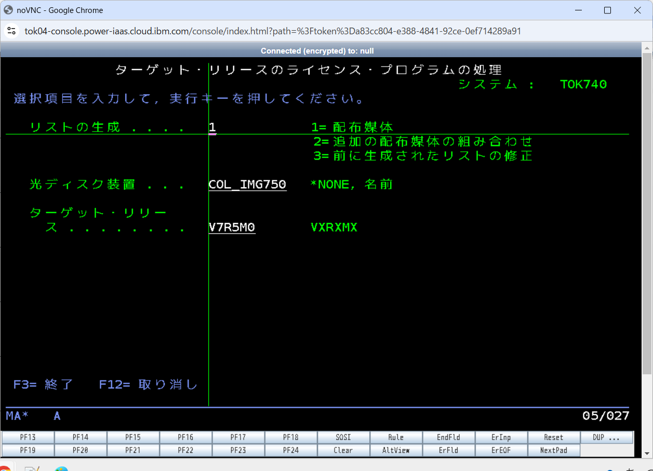Click the PF14 key button
This screenshot has height=471, width=653.
81,437
